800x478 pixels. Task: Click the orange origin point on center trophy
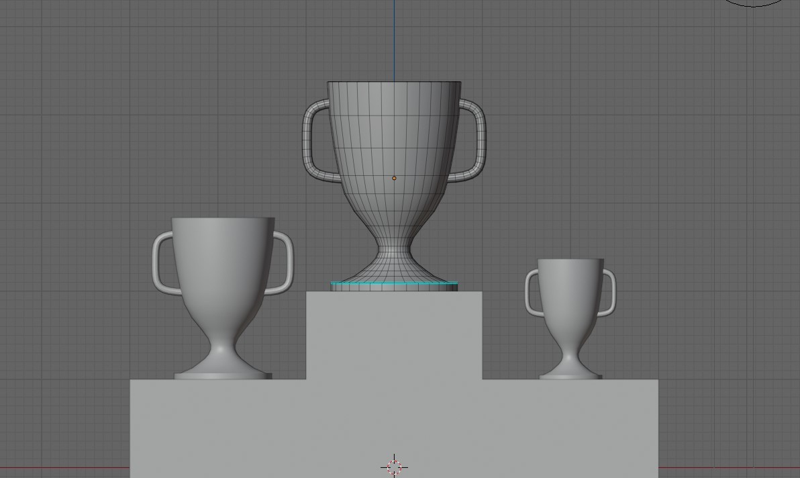[x=394, y=177]
